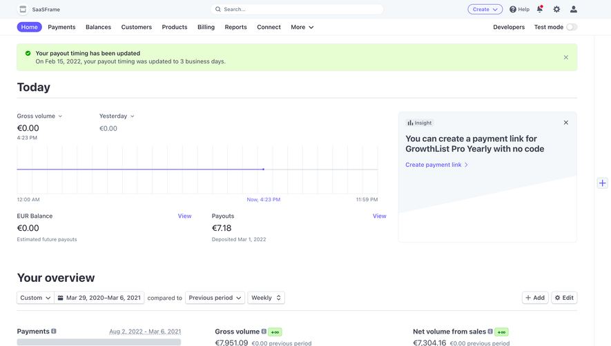Screen dimensions: 611x346
Task: Click the €7.18 payout amount
Action: click(x=222, y=228)
